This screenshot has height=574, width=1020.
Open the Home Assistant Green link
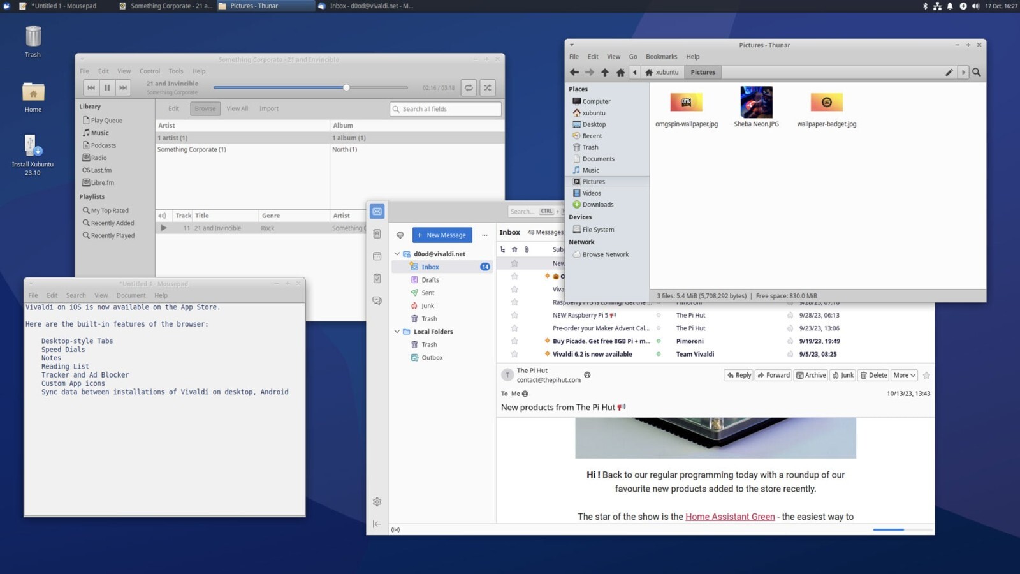(730, 517)
